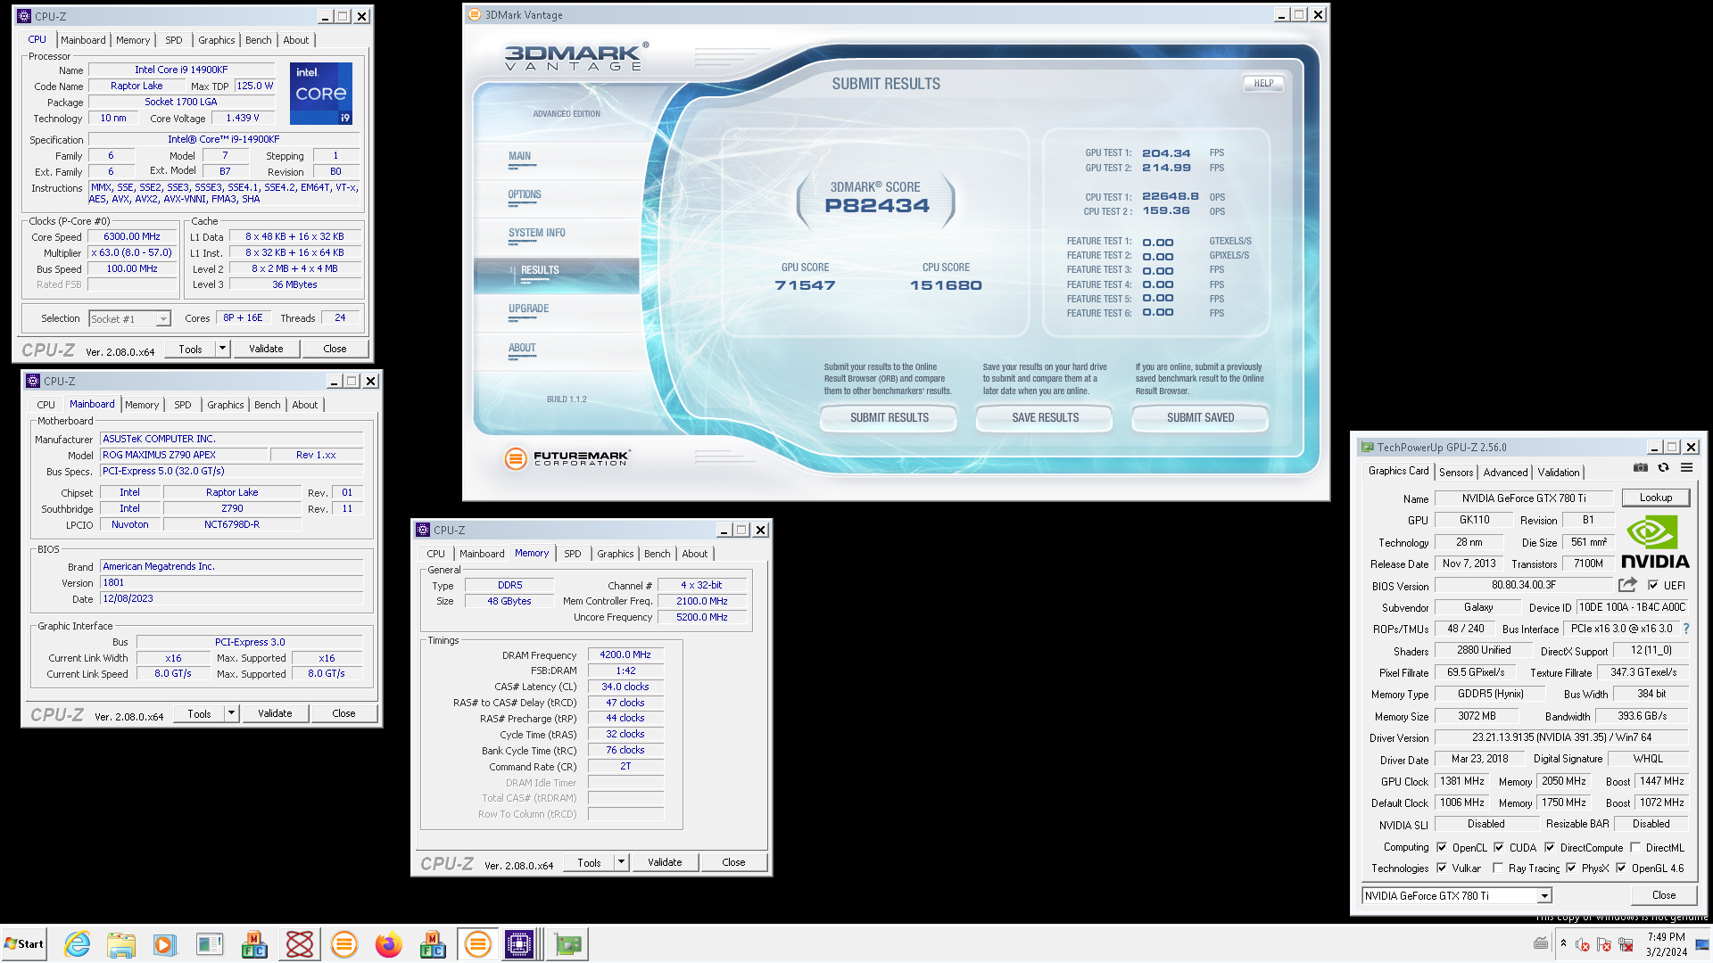Viewport: 1713px width, 963px height.
Task: Open Firefox from the taskbar
Action: 388,944
